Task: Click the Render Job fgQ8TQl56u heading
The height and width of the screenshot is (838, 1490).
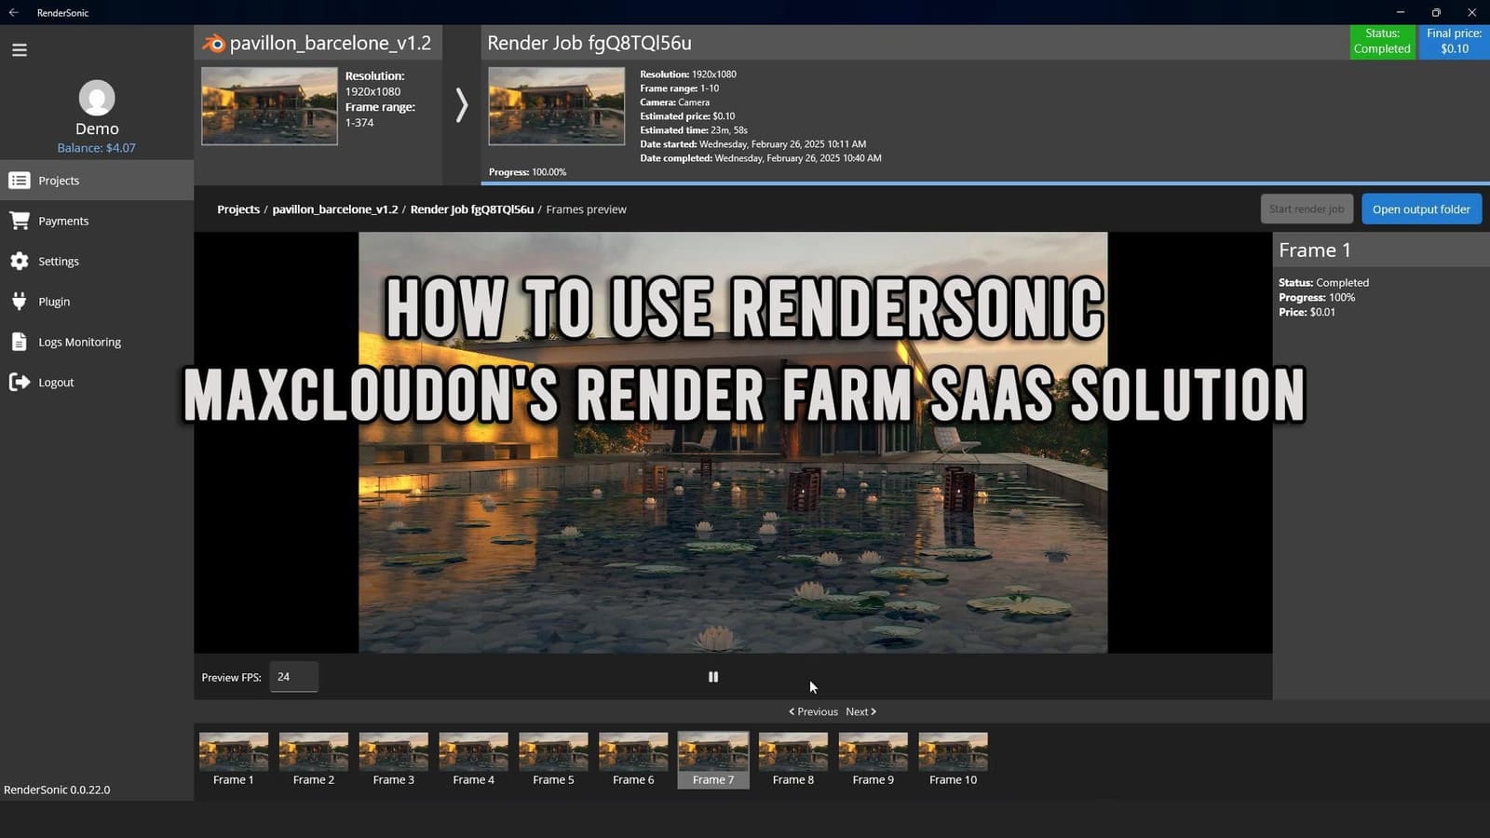Action: click(x=589, y=43)
